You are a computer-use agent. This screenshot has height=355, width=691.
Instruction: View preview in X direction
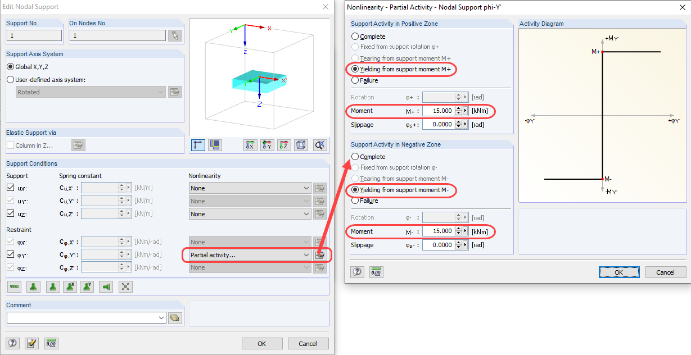point(250,145)
